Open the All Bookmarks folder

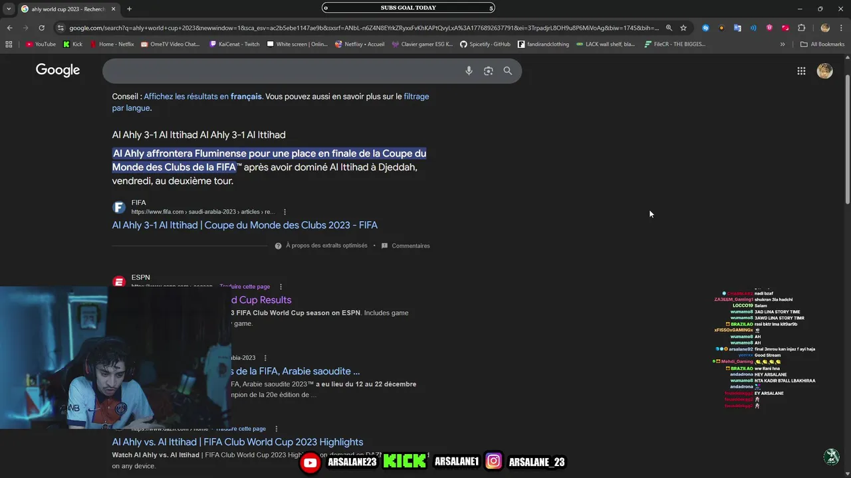point(822,44)
